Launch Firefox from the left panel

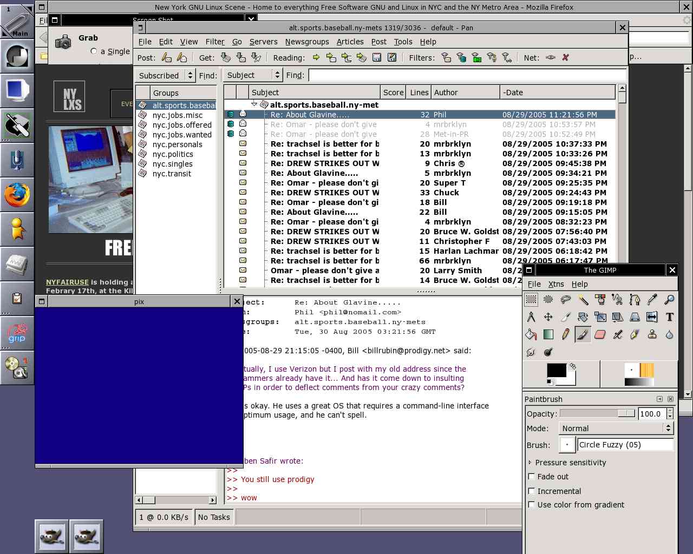tap(17, 195)
